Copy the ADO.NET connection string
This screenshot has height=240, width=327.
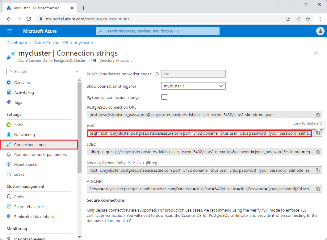tap(318, 189)
